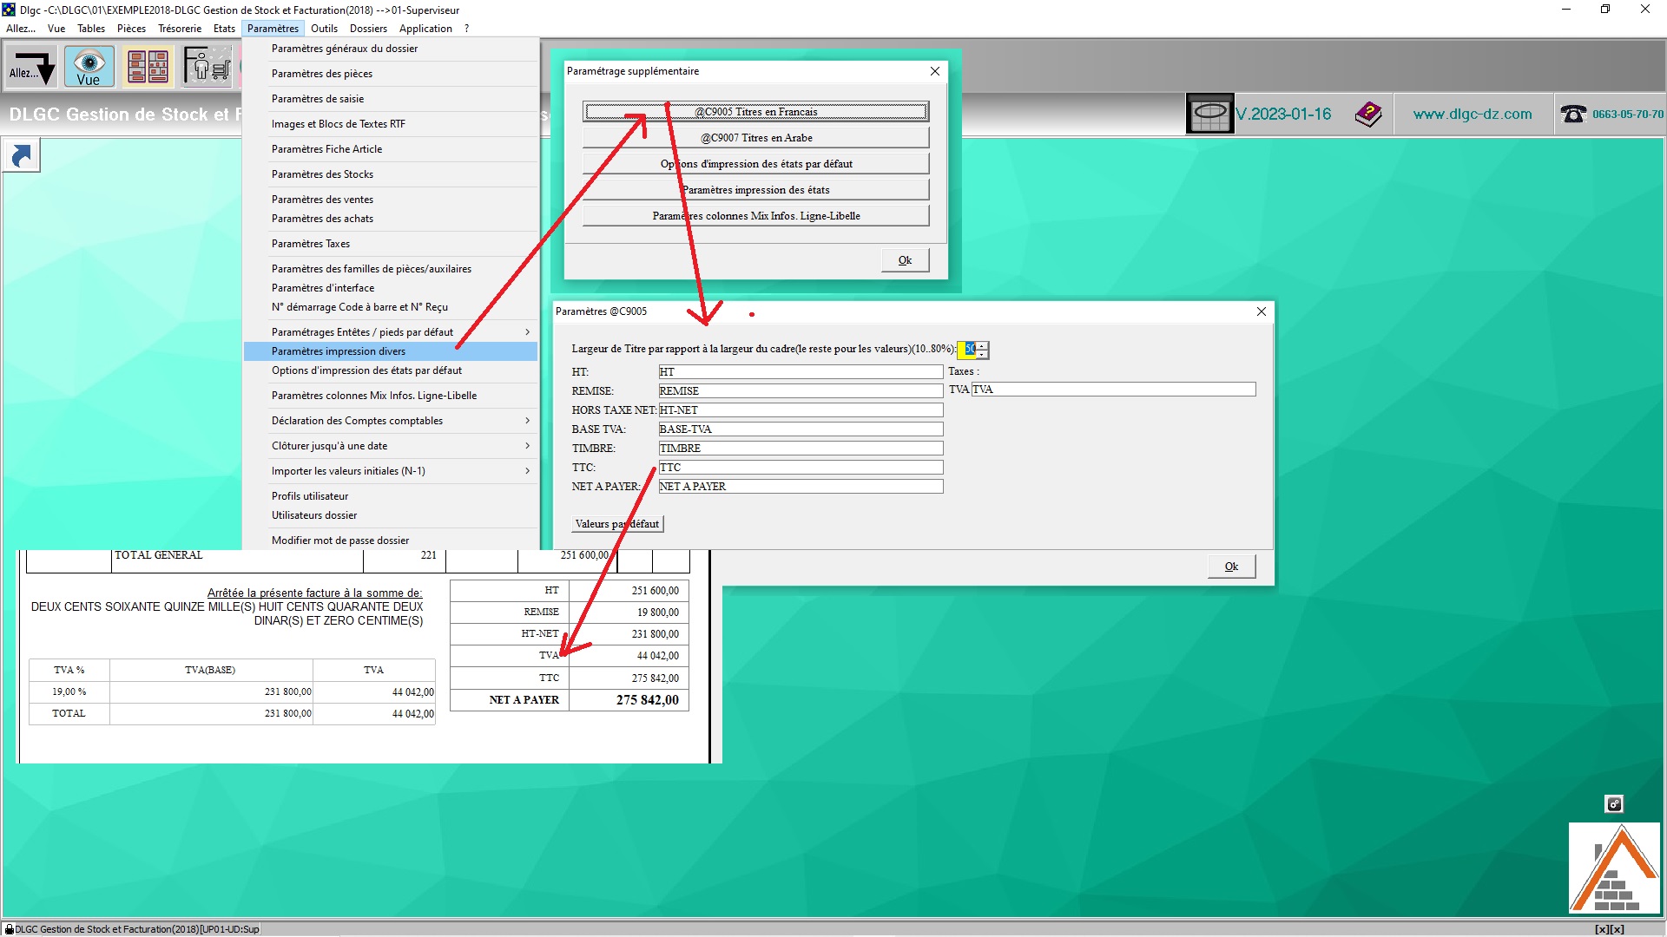Click the NET A PAYER input field

coord(801,487)
